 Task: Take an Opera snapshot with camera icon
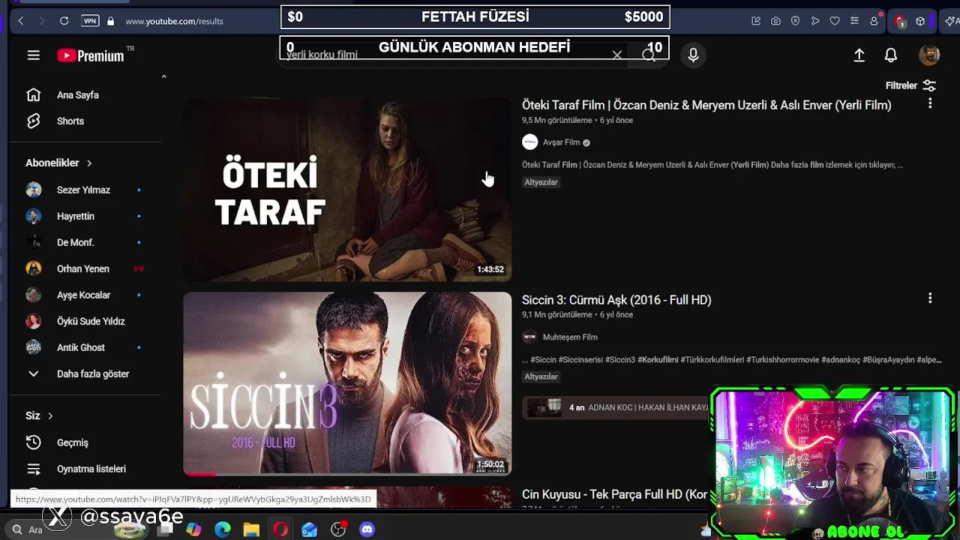[x=776, y=21]
